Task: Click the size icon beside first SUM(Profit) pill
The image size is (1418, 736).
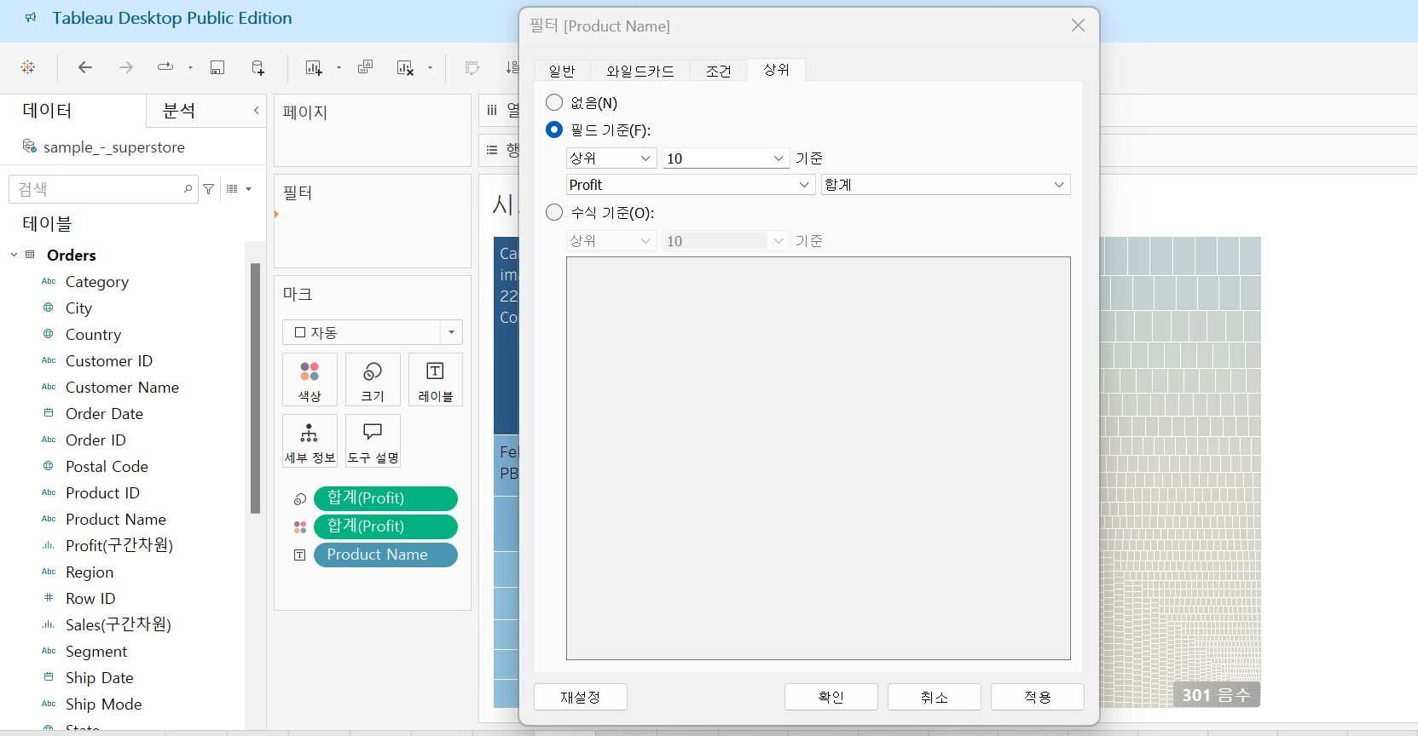Action: point(300,499)
